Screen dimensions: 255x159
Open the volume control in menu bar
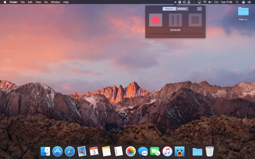coord(210,2)
